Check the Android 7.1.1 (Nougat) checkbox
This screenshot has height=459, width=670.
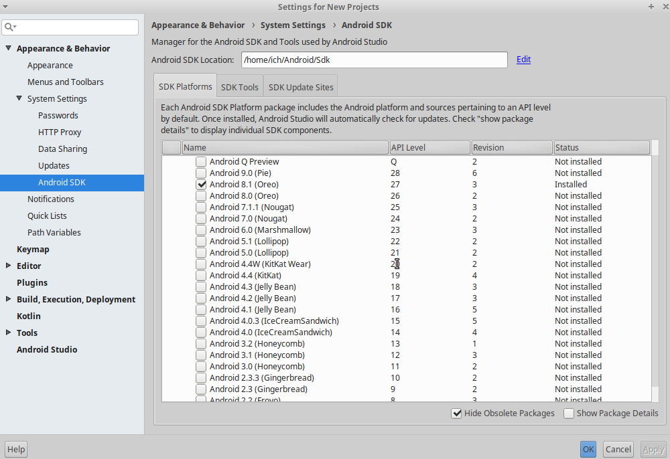point(201,207)
